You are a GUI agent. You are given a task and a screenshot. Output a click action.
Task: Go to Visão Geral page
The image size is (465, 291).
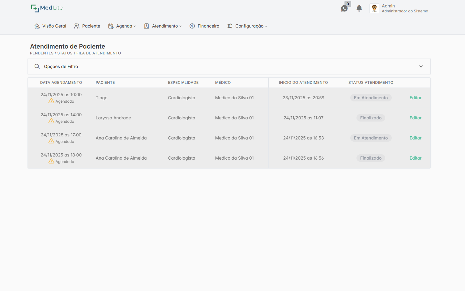click(x=50, y=26)
